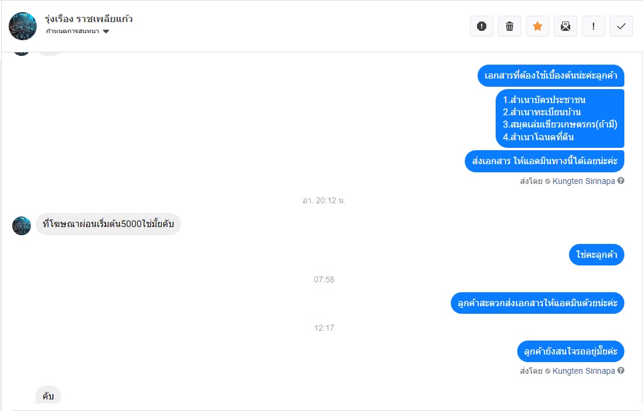This screenshot has width=643, height=411.
Task: Open the กำหนดการสนทนา dropdown arrow
Action: click(x=106, y=31)
